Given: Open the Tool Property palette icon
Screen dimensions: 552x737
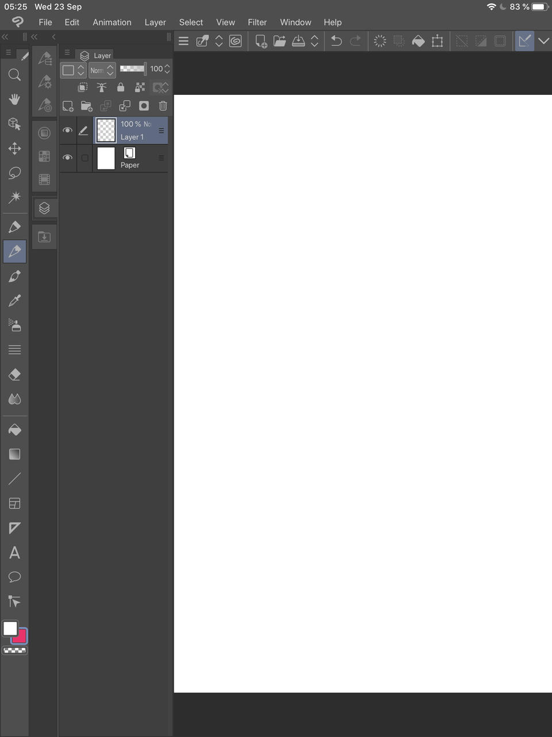Looking at the screenshot, I should click(45, 82).
